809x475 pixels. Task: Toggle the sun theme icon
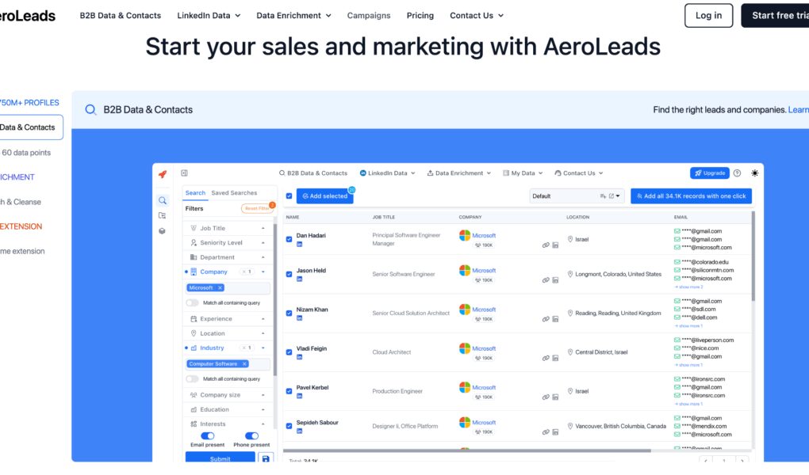[754, 173]
